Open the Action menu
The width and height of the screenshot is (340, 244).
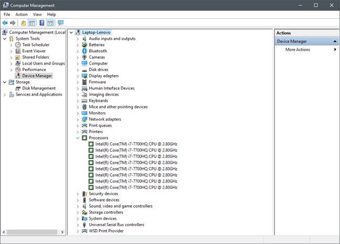point(22,15)
